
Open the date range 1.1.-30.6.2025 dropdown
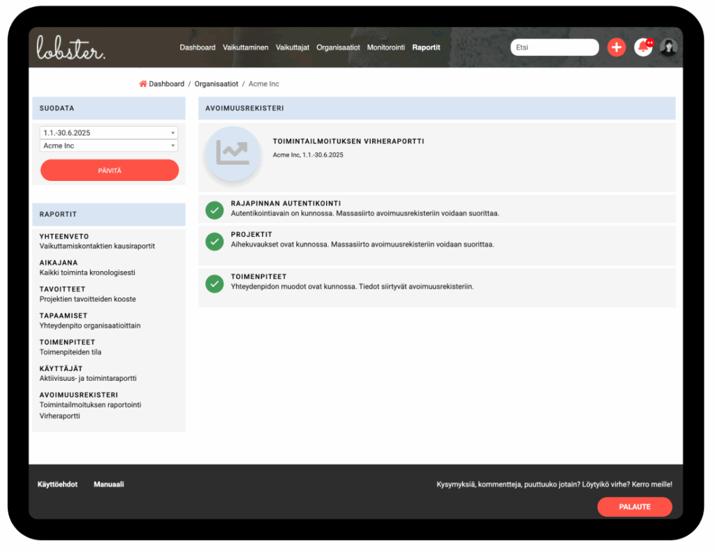point(109,133)
